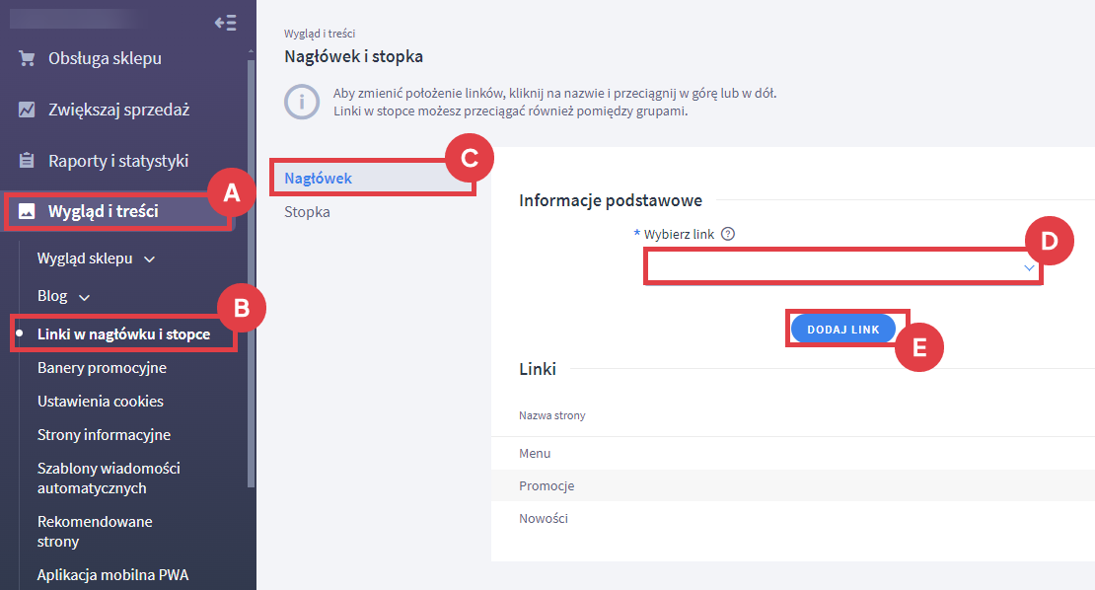Click the question mark help icon near Wybierz link

pos(728,234)
